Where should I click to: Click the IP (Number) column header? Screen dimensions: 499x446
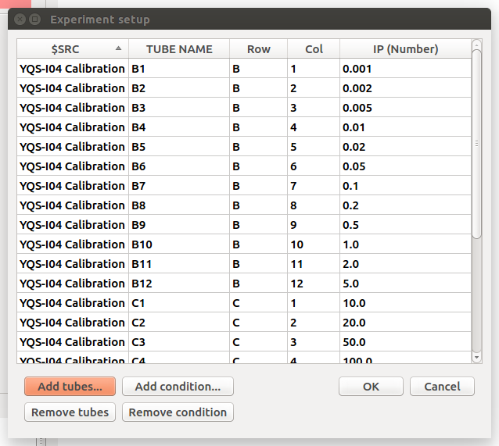[x=405, y=49]
